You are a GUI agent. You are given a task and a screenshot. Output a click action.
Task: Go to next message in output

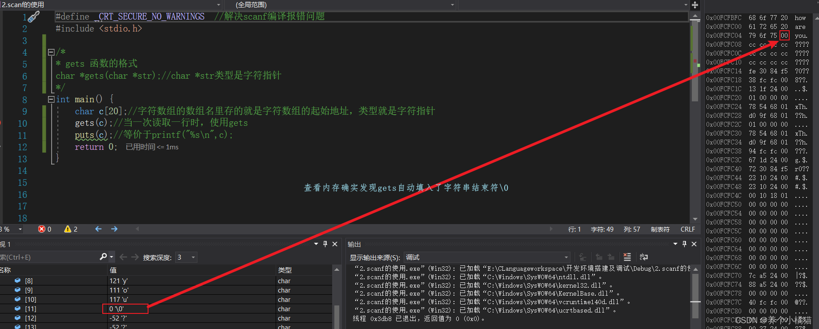point(611,257)
